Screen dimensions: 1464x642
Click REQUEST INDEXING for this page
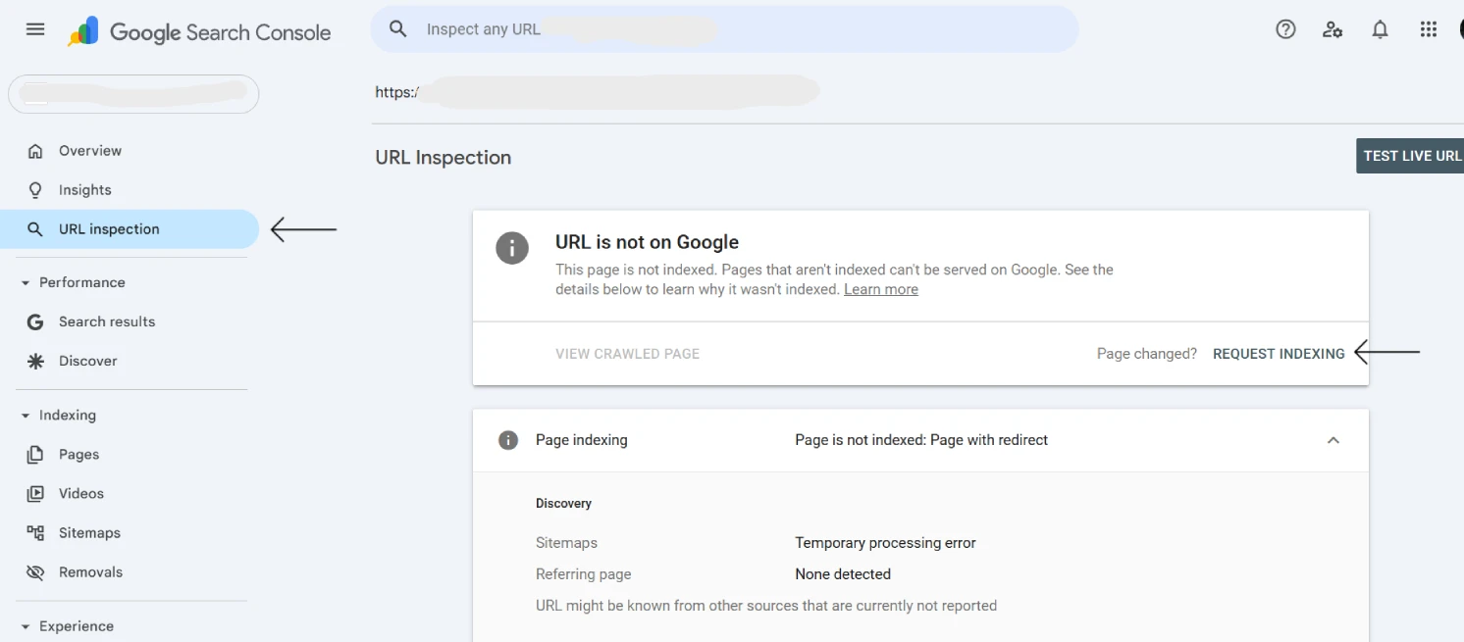1279,353
